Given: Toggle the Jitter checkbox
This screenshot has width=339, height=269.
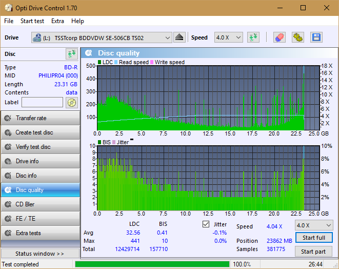Looking at the screenshot, I should [x=206, y=224].
